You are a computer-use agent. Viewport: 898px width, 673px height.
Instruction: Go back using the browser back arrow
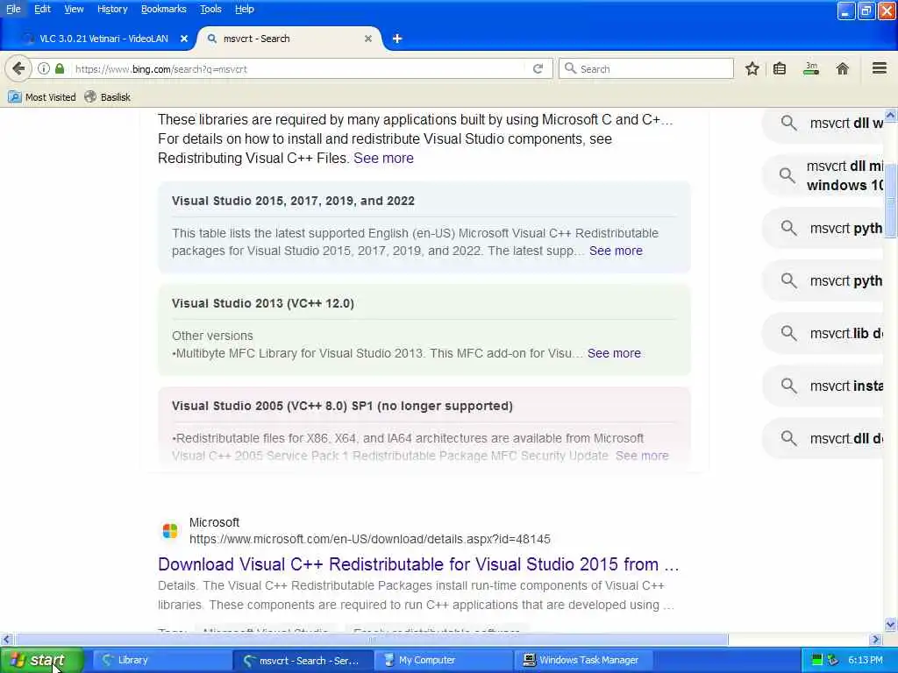point(18,68)
